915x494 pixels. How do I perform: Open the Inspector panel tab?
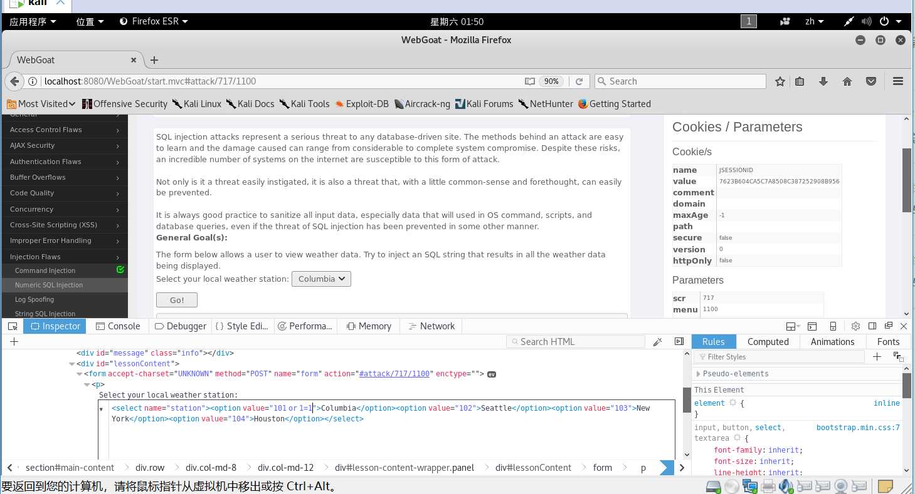(55, 326)
